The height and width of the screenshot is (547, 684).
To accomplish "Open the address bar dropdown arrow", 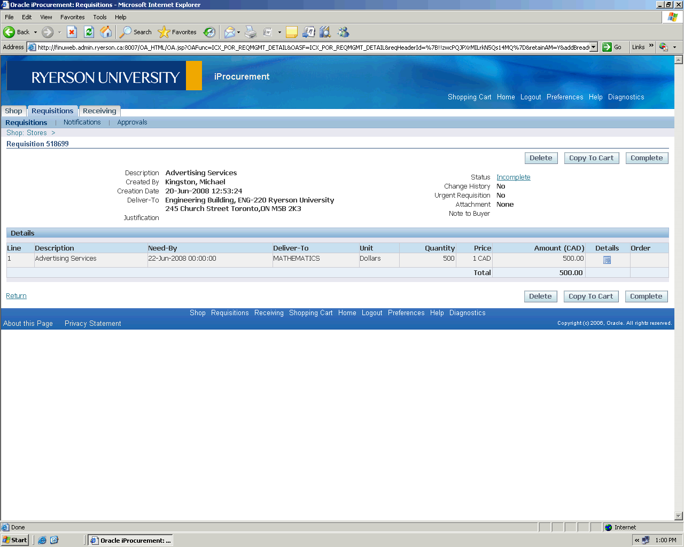I will coord(593,47).
